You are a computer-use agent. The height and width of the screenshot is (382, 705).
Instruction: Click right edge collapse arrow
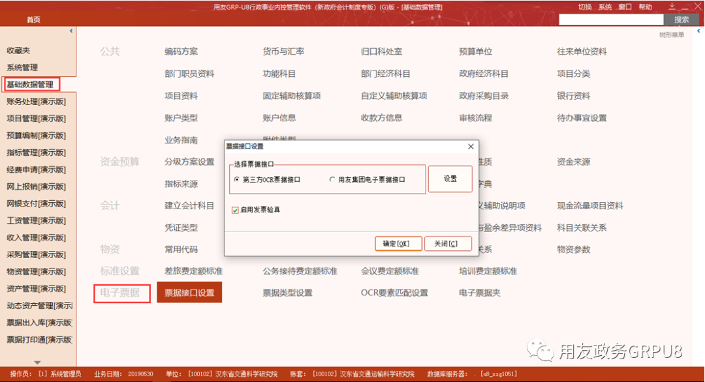pos(698,31)
